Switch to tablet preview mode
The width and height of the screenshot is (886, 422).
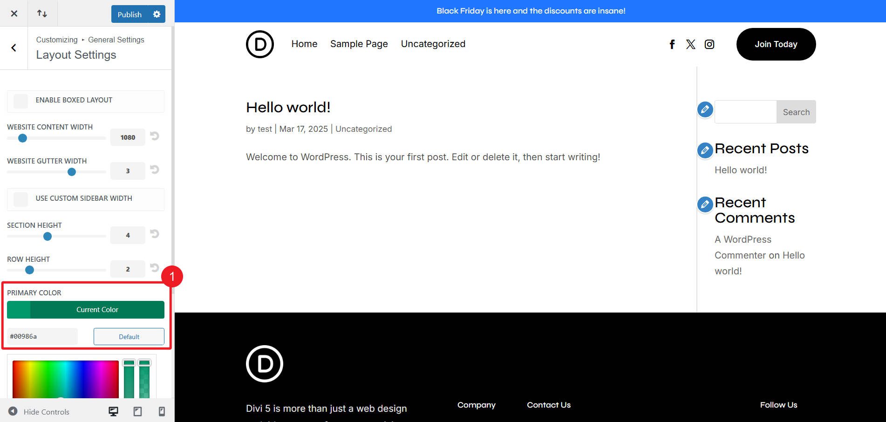137,411
